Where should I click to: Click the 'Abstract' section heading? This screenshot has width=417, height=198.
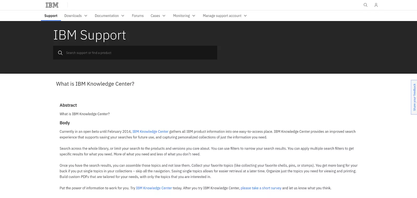point(68,105)
